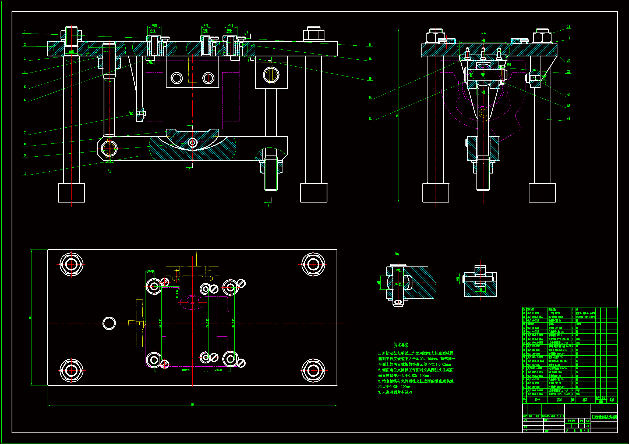Select part balloon number 17 leader label
This screenshot has height=444, width=629.
pos(370,44)
